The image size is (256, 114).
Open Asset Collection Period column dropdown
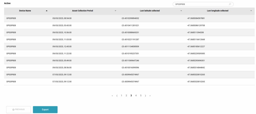tap(115, 11)
